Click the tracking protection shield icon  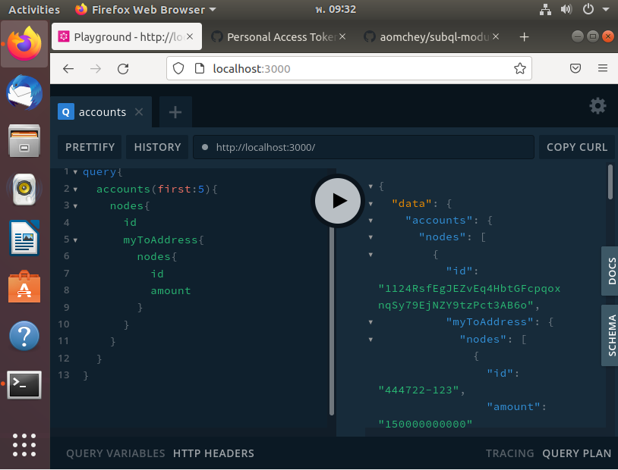click(x=178, y=68)
